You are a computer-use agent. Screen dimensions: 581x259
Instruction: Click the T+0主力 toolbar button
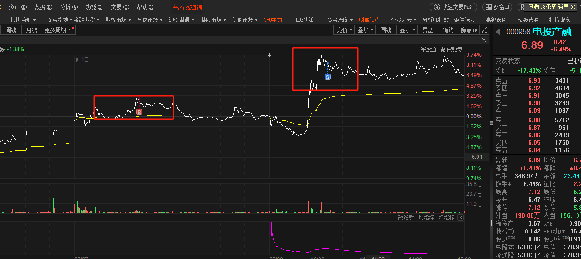[x=273, y=20]
